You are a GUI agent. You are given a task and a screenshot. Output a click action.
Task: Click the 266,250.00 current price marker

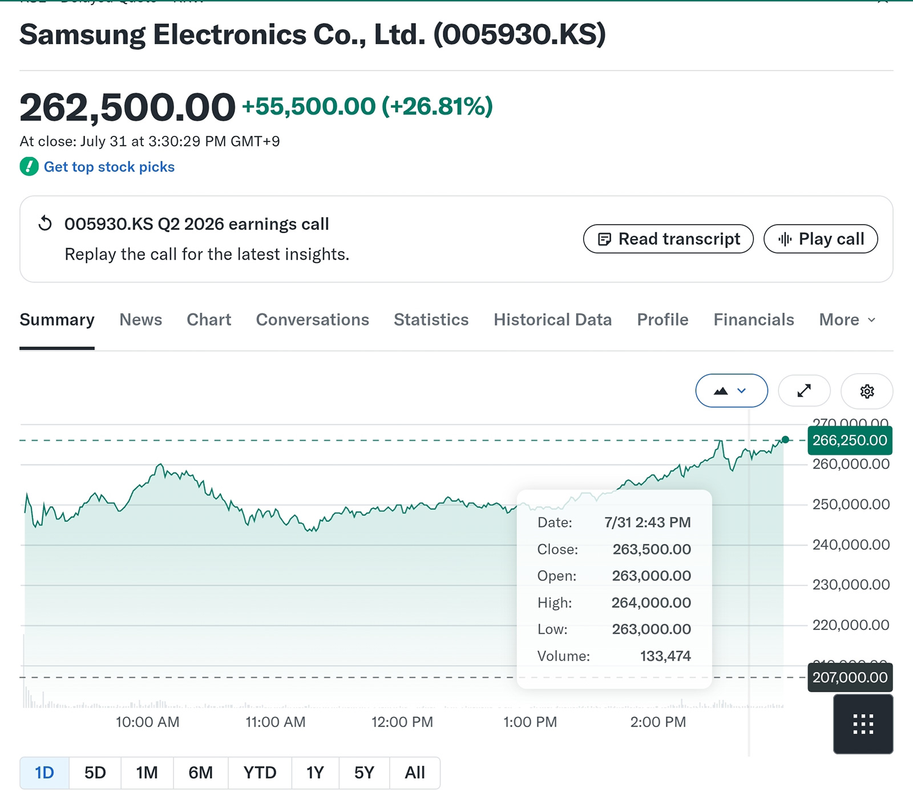850,441
